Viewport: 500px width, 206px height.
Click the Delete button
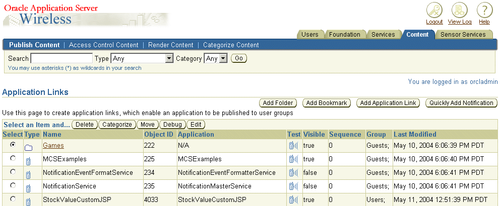click(x=85, y=125)
